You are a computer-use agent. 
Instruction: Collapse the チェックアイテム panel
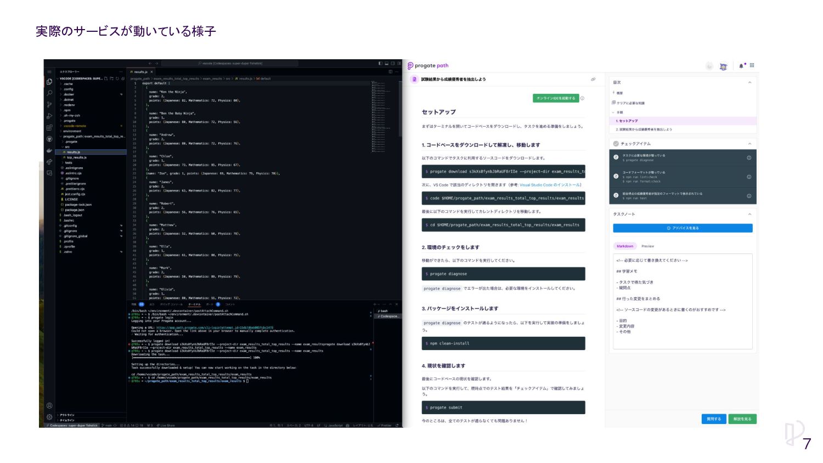tap(749, 144)
